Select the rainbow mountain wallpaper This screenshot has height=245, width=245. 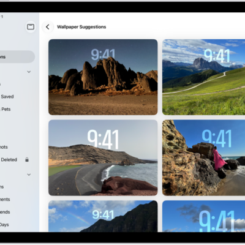coord(103,216)
